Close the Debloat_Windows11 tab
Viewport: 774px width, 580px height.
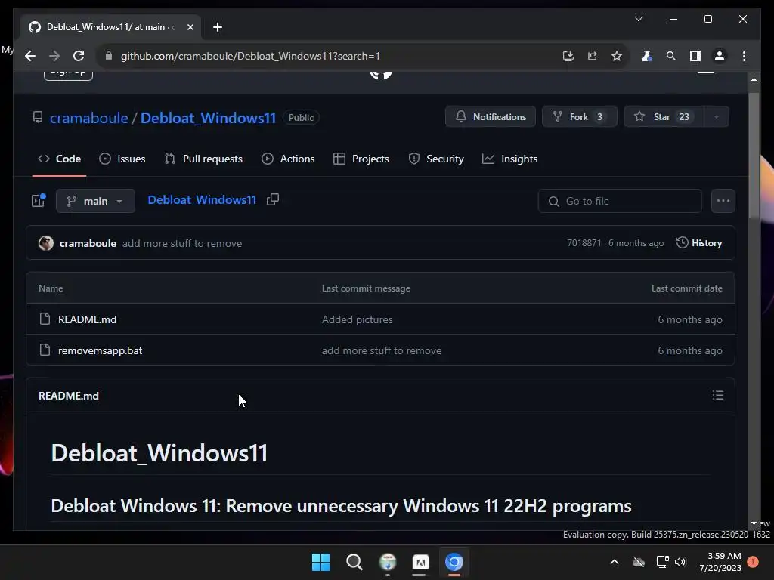(190, 27)
